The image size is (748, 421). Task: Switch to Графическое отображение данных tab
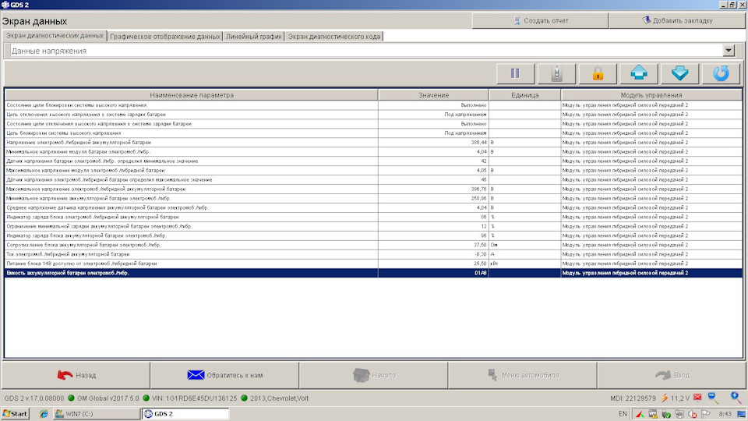(x=164, y=37)
